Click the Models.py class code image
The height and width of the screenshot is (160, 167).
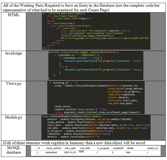(x=96, y=127)
